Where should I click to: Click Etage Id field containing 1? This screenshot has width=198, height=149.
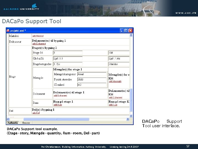(x=68, y=53)
